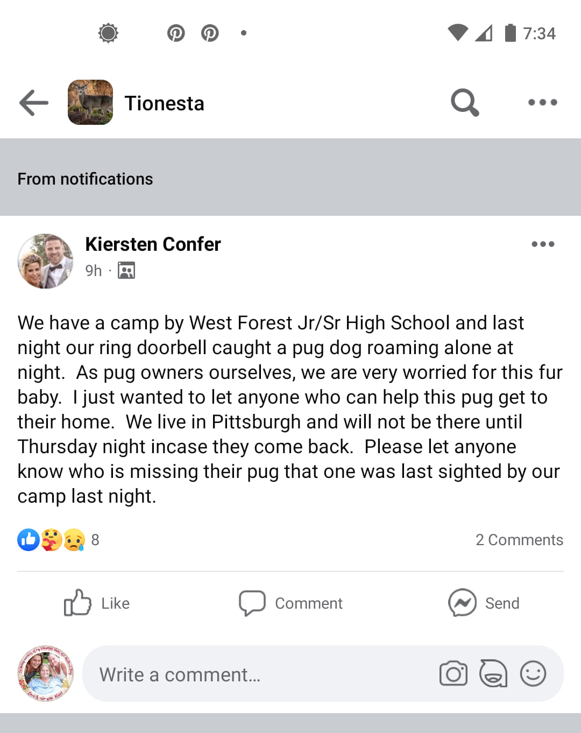The image size is (581, 733).
Task: View the reactions on the post
Action: coord(58,540)
